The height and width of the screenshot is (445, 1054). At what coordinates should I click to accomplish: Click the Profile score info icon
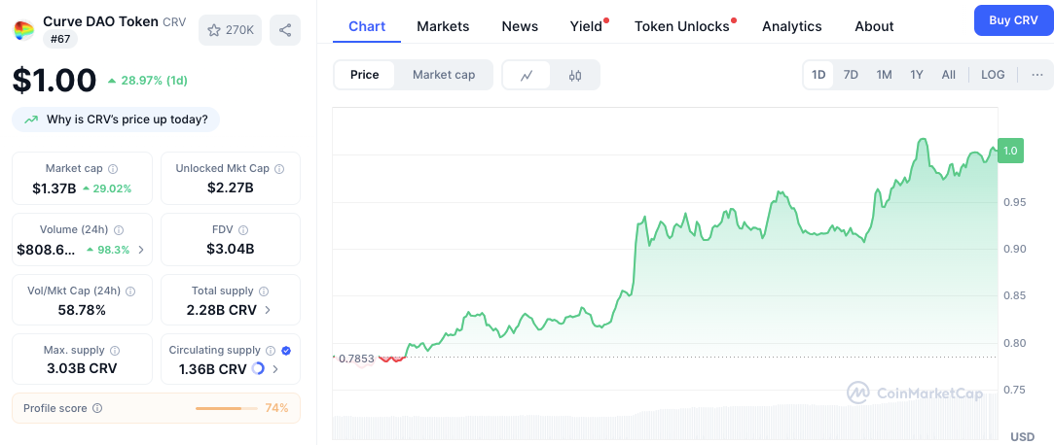[97, 409]
